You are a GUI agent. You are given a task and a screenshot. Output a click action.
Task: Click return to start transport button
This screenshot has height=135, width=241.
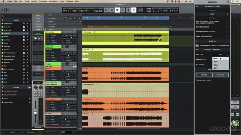tap(106, 10)
